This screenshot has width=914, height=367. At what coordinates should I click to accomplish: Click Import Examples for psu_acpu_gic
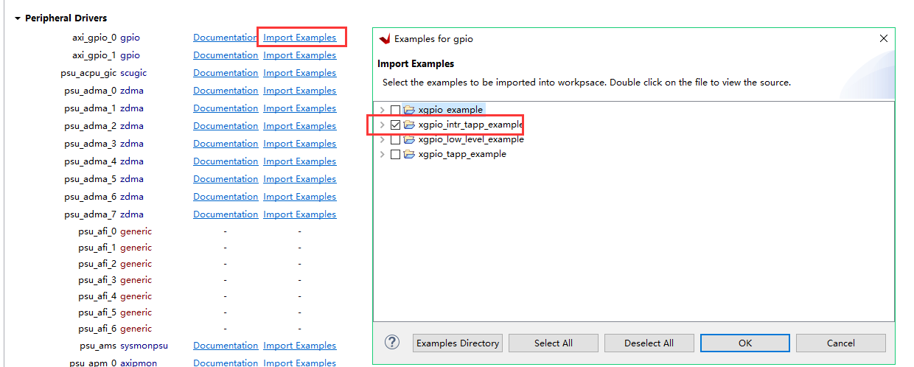299,73
